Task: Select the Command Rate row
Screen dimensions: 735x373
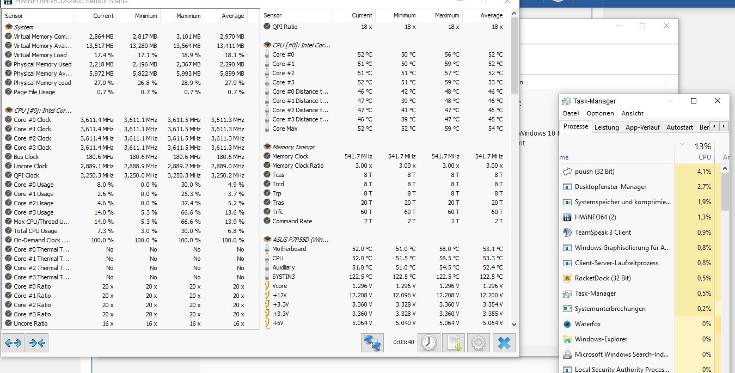Action: [385, 221]
